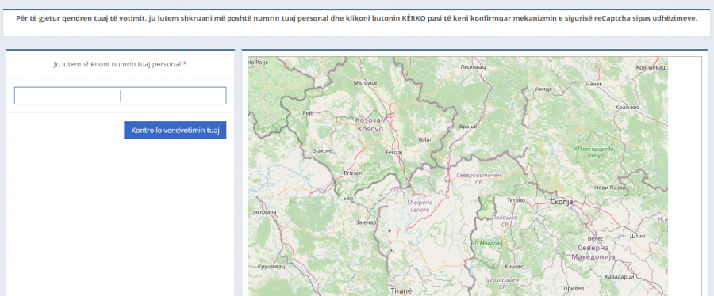Click Shqipëria veriore region label
This screenshot has width=714, height=296.
[x=420, y=207]
